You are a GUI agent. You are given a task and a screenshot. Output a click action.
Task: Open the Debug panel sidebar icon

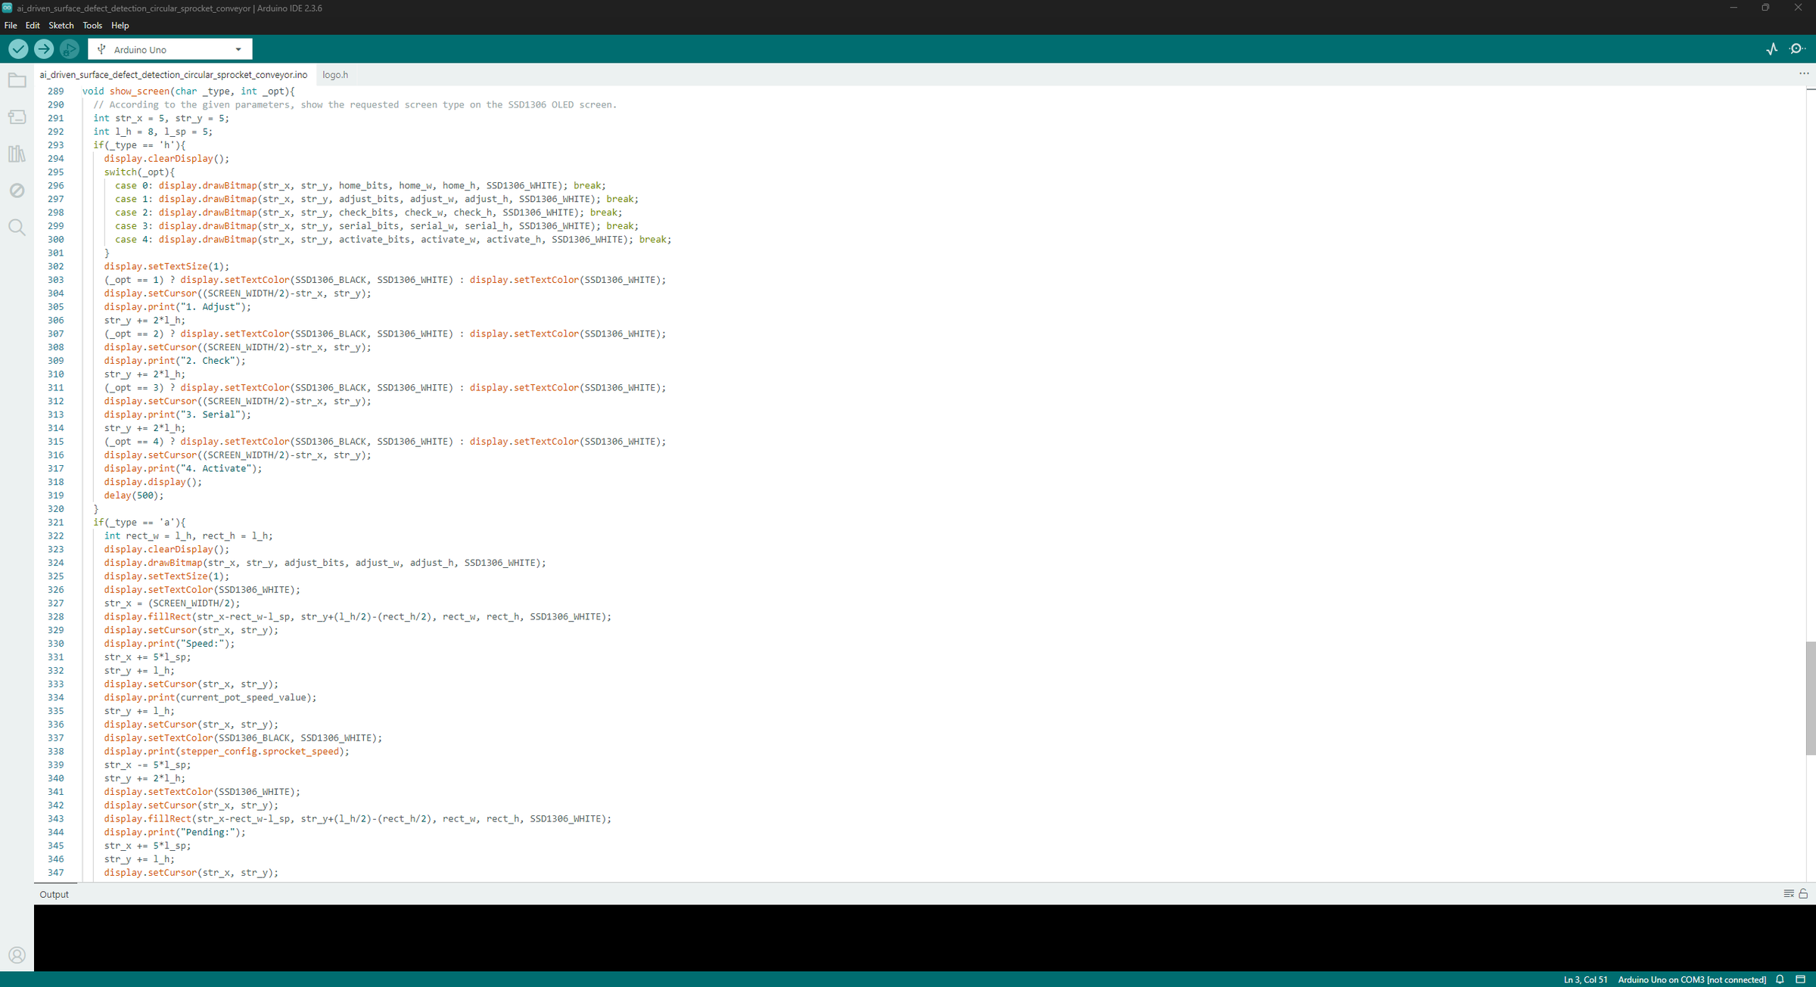pyautogui.click(x=17, y=191)
